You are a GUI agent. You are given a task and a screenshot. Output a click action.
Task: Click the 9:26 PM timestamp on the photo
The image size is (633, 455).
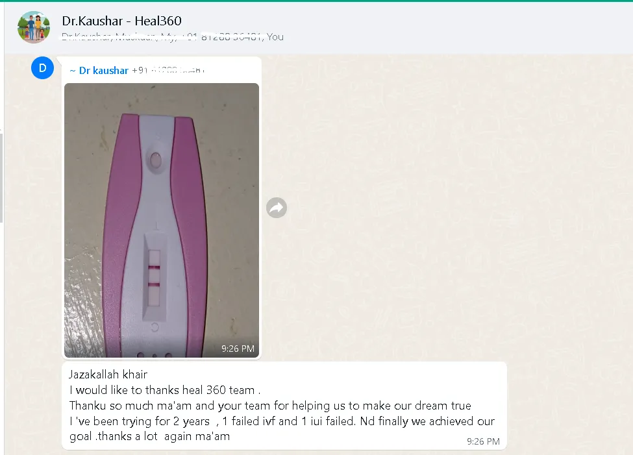pyautogui.click(x=238, y=349)
